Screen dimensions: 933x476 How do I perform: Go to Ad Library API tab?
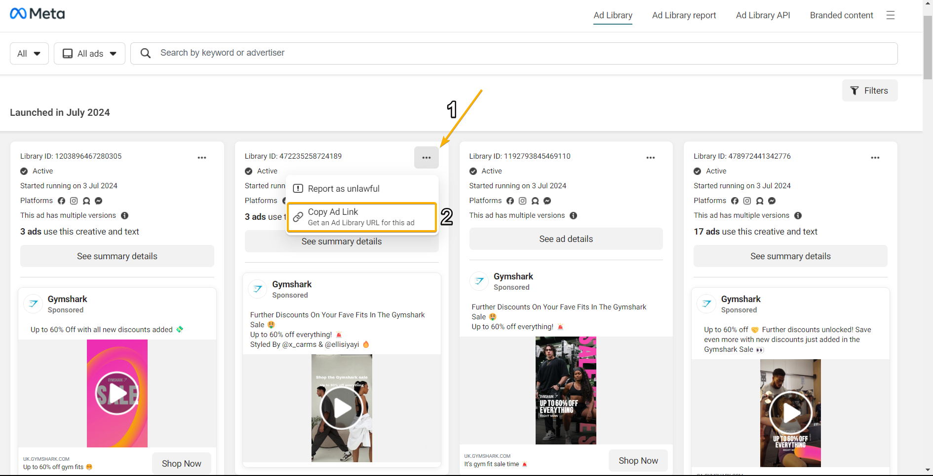click(763, 15)
